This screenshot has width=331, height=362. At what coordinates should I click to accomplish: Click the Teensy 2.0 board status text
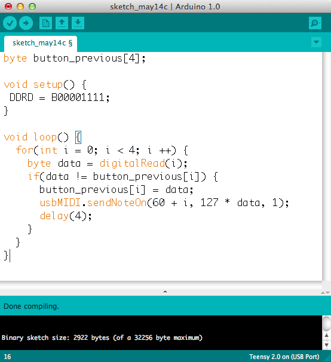284,357
